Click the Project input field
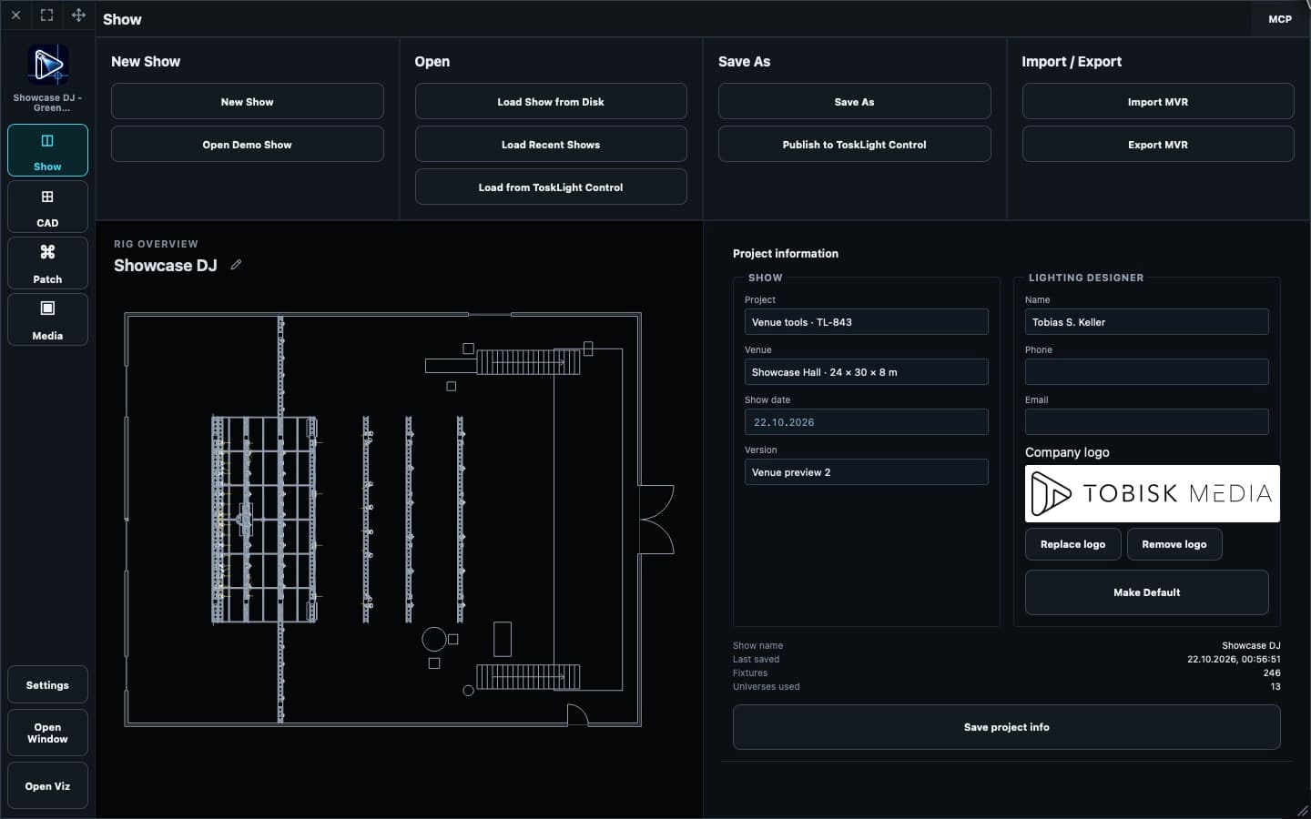Image resolution: width=1311 pixels, height=819 pixels. tap(867, 322)
